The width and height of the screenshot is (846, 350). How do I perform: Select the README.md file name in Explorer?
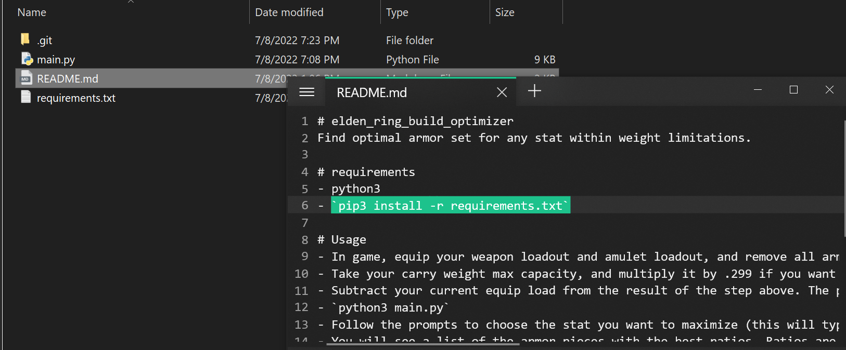[68, 79]
